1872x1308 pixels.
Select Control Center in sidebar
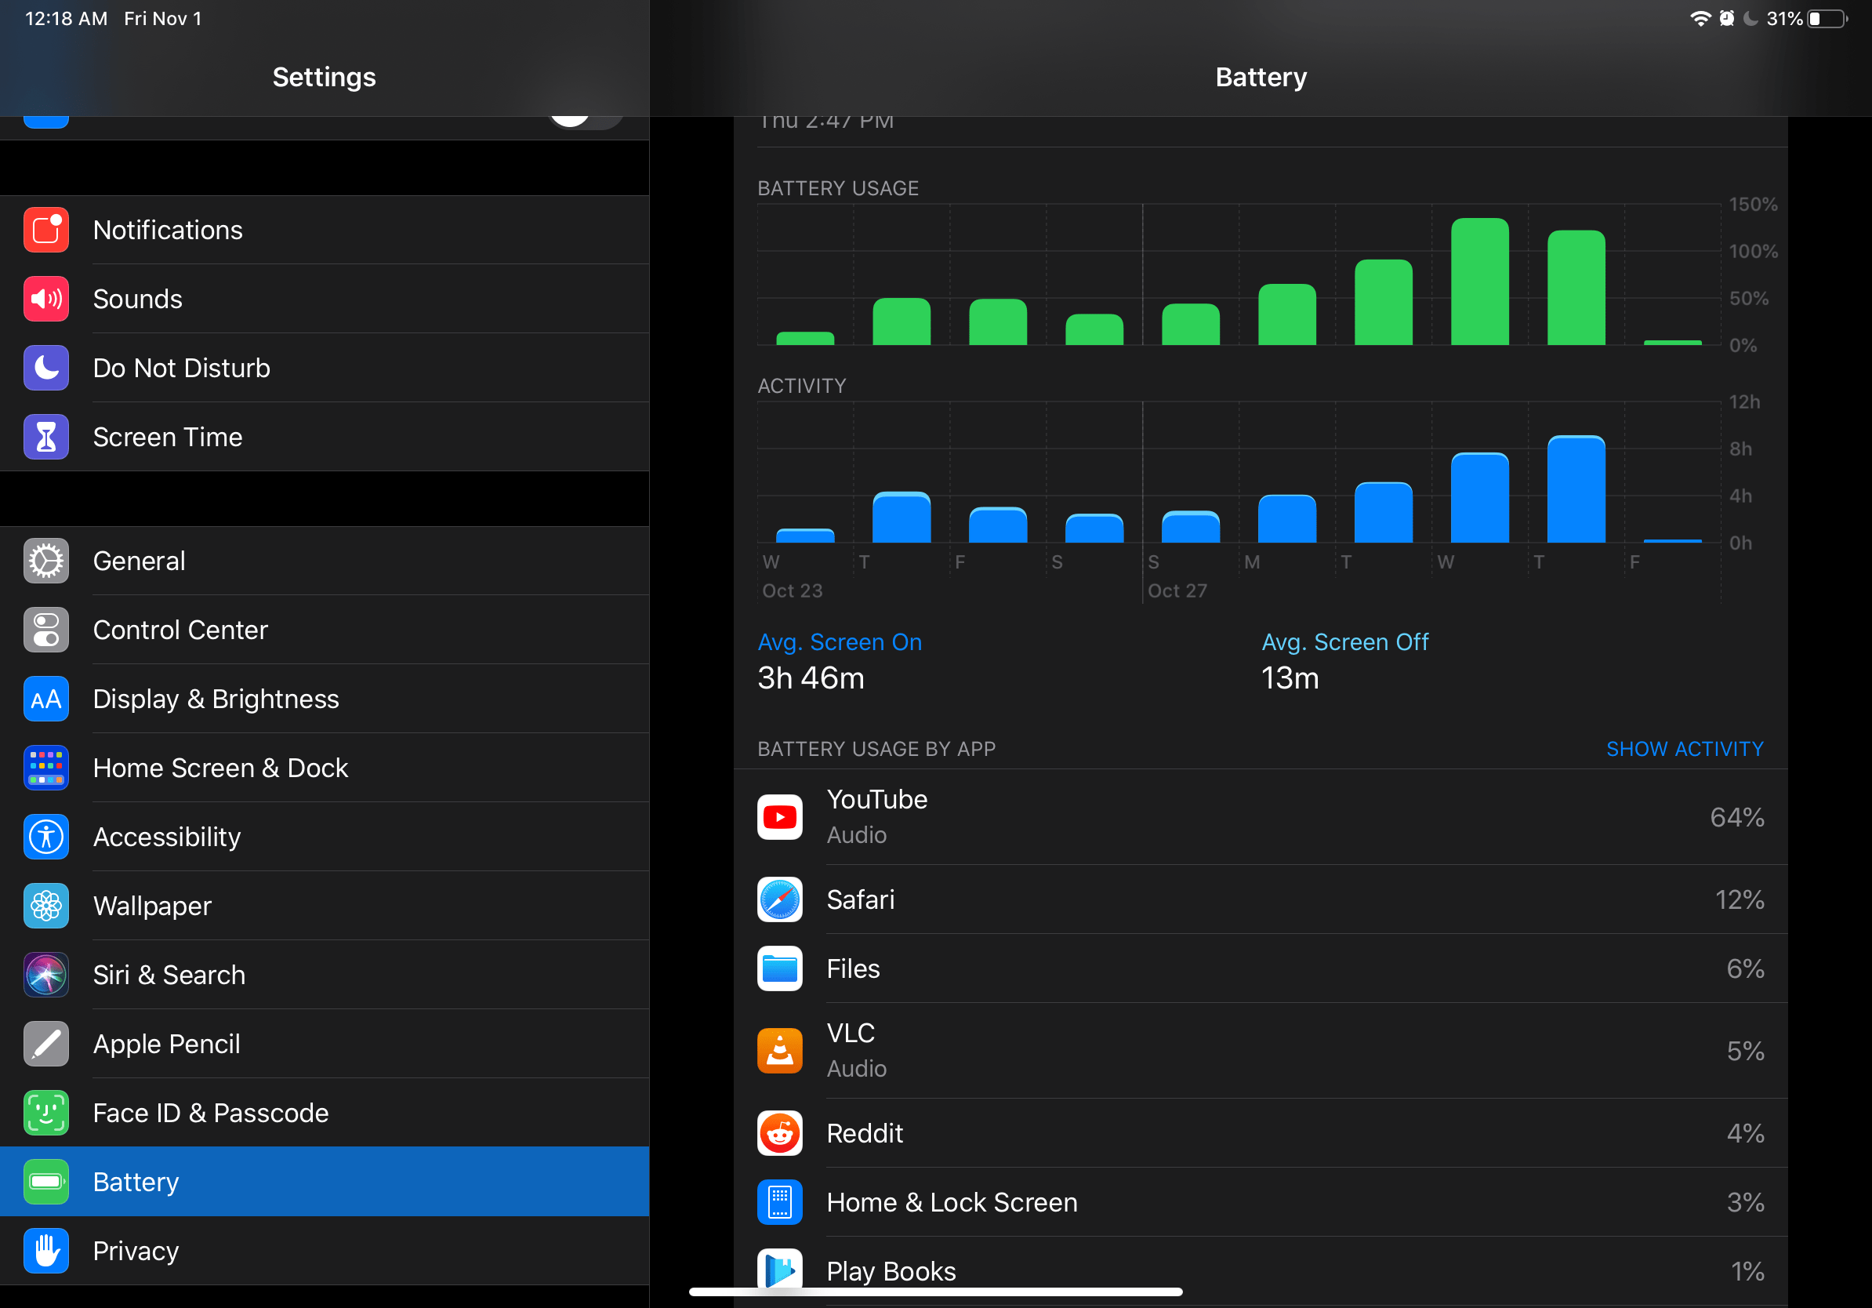coord(180,630)
